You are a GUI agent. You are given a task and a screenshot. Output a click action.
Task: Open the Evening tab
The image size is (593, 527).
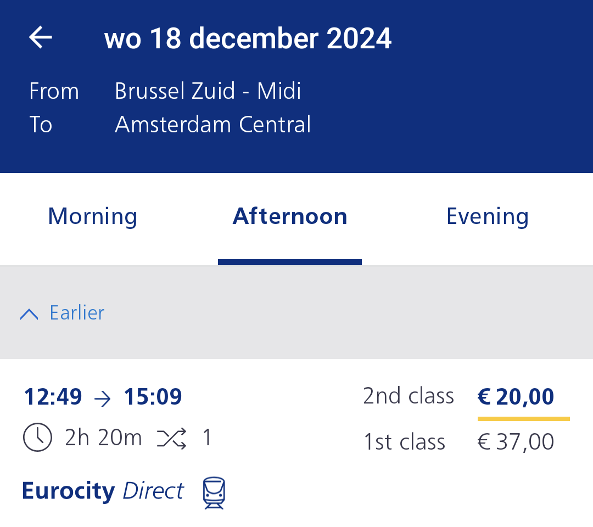point(488,216)
